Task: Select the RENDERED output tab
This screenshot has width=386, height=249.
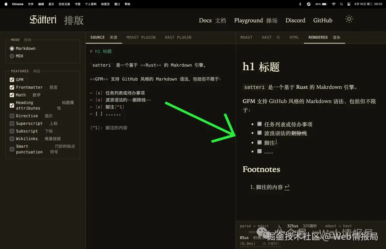Action: (324, 37)
